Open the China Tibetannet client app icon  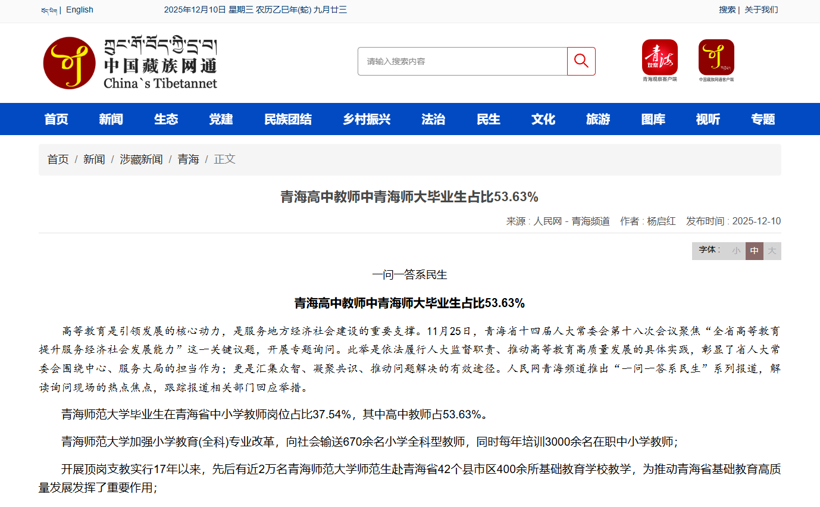[716, 58]
